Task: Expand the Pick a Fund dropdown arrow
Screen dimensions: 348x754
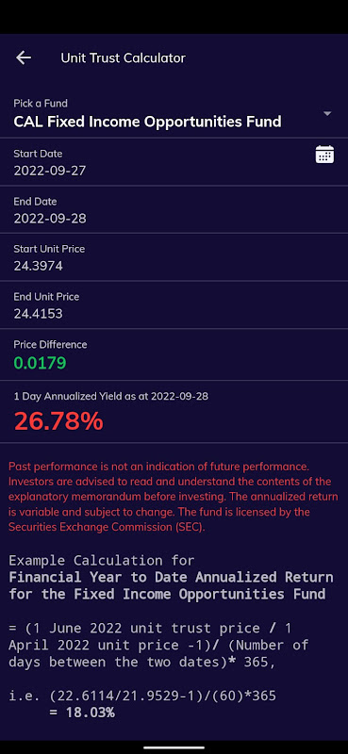Action: (x=327, y=113)
